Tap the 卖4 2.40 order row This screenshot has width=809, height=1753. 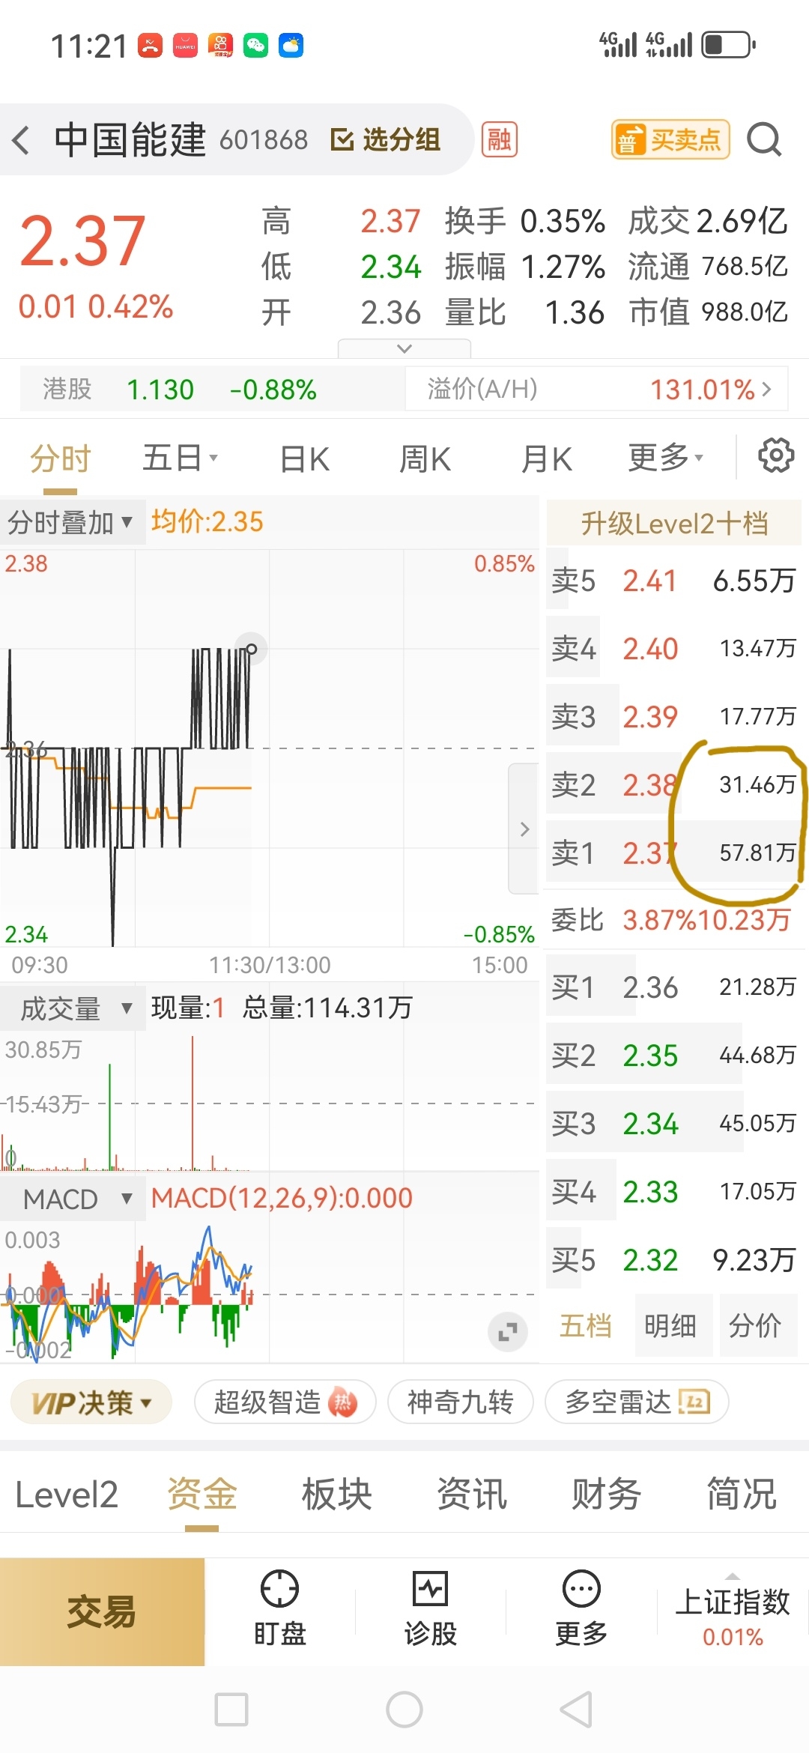point(674,649)
